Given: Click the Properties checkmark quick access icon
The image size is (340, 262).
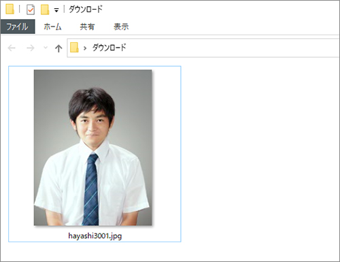Looking at the screenshot, I should click(x=31, y=10).
